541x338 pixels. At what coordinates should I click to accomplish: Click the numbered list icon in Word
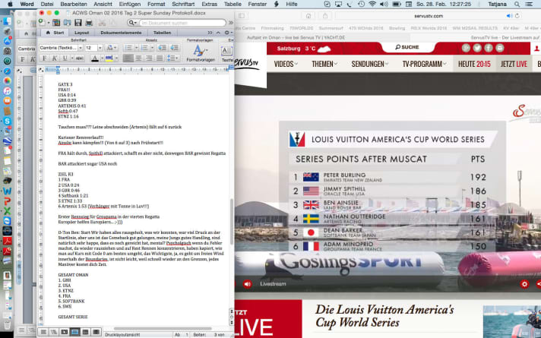pyautogui.click(x=144, y=48)
